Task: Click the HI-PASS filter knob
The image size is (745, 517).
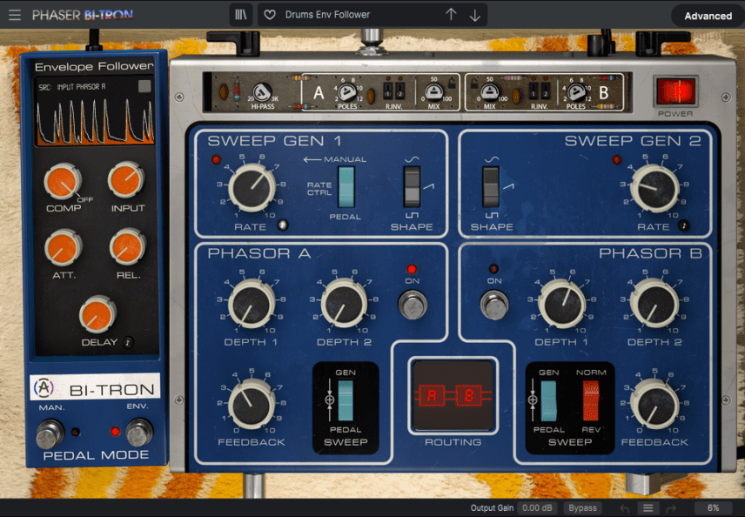Action: (262, 91)
